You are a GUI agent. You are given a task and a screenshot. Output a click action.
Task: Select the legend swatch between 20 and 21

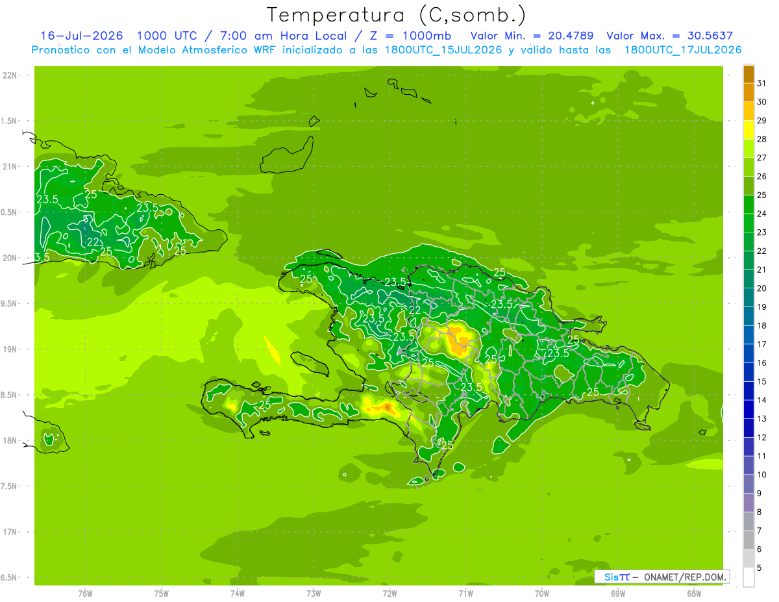748,279
